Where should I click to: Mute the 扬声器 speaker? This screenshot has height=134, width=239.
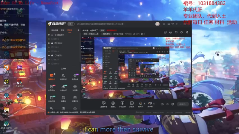point(150,105)
